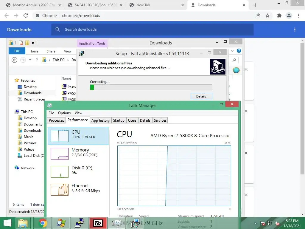Open View tab in Explorer ribbon
Screen dimensions: 305x229
pos(68,51)
